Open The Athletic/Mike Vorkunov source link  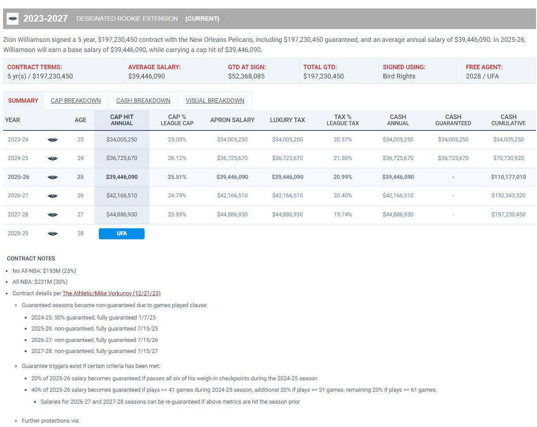(112, 293)
